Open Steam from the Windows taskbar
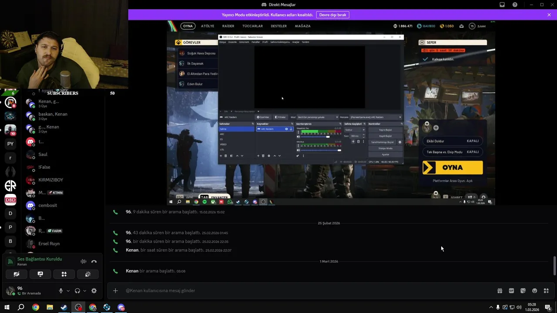557x313 pixels. [64, 307]
